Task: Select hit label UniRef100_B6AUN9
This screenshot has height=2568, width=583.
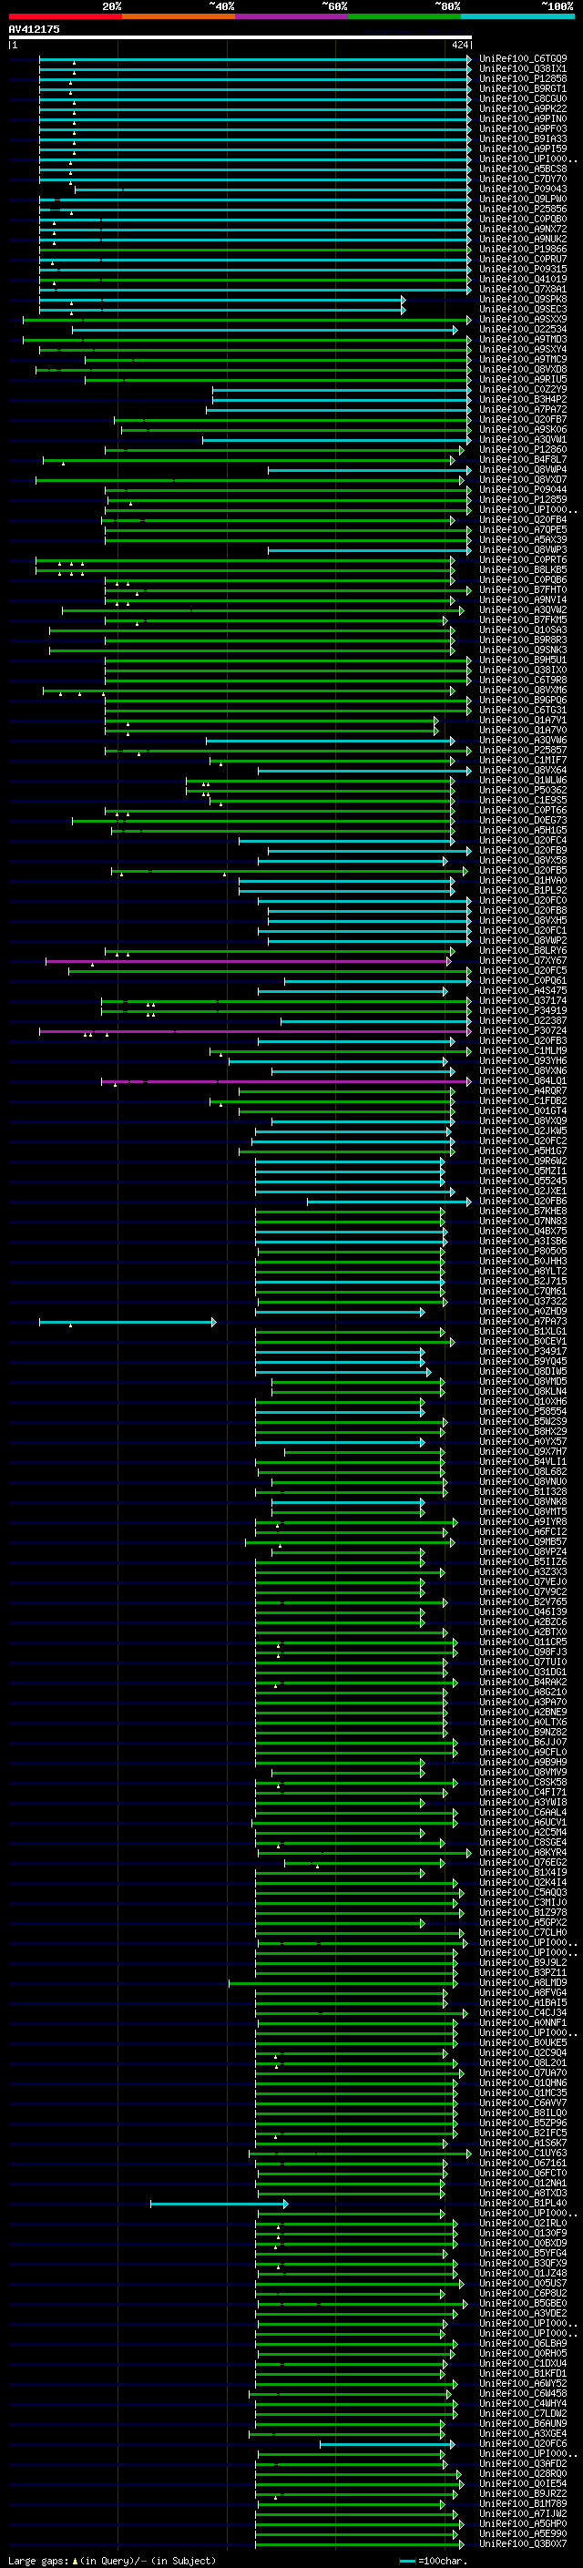Action: (523, 2423)
